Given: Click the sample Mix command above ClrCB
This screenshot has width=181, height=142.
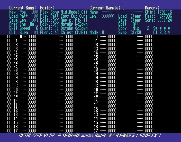Looking at the screenshot, I should (x=136, y=28).
